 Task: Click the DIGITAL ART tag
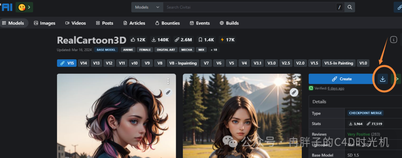click(x=166, y=50)
